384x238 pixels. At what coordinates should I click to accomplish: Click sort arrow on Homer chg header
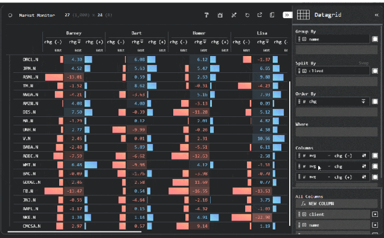pyautogui.click(x=205, y=42)
